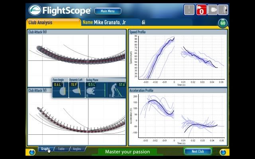This screenshot has width=255, height=159.
Task: Click the blue round button at bottom right
Action: coord(223,152)
